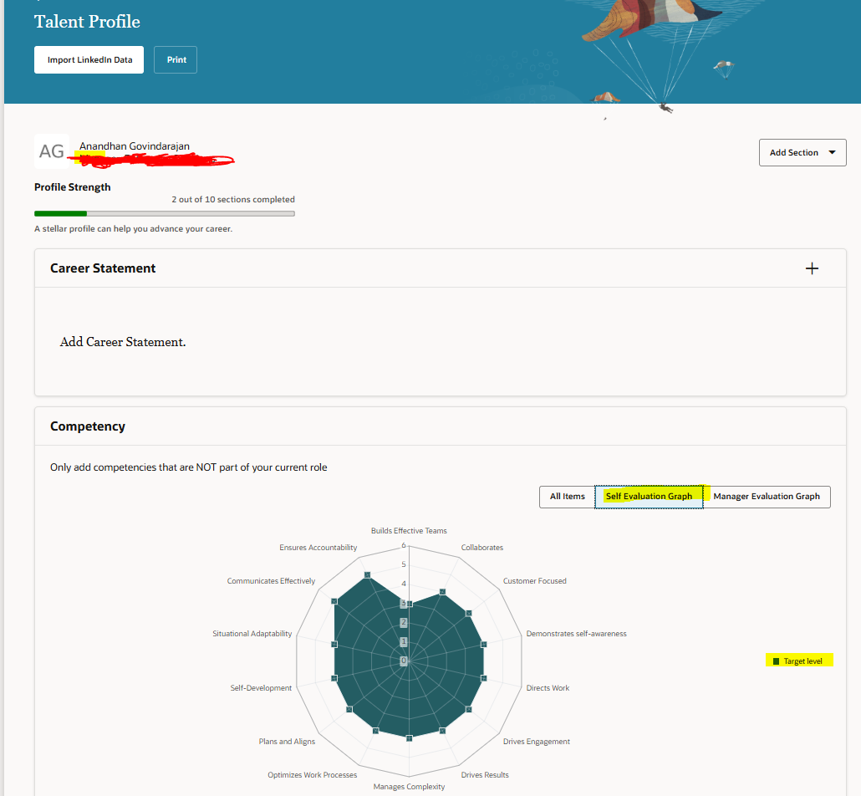Image resolution: width=861 pixels, height=796 pixels.
Task: Click the Drives Results vertex on the radar chart
Action: pos(441,730)
